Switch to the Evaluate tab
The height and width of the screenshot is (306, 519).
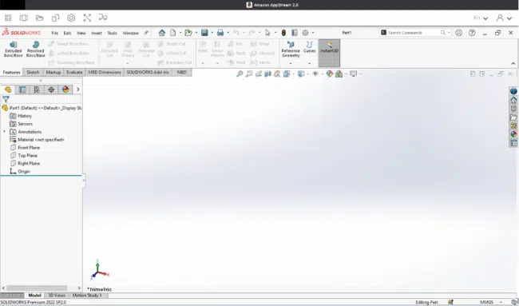tap(74, 72)
